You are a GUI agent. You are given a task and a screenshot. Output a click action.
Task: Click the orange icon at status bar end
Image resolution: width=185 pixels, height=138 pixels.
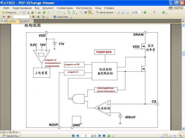(180, 136)
